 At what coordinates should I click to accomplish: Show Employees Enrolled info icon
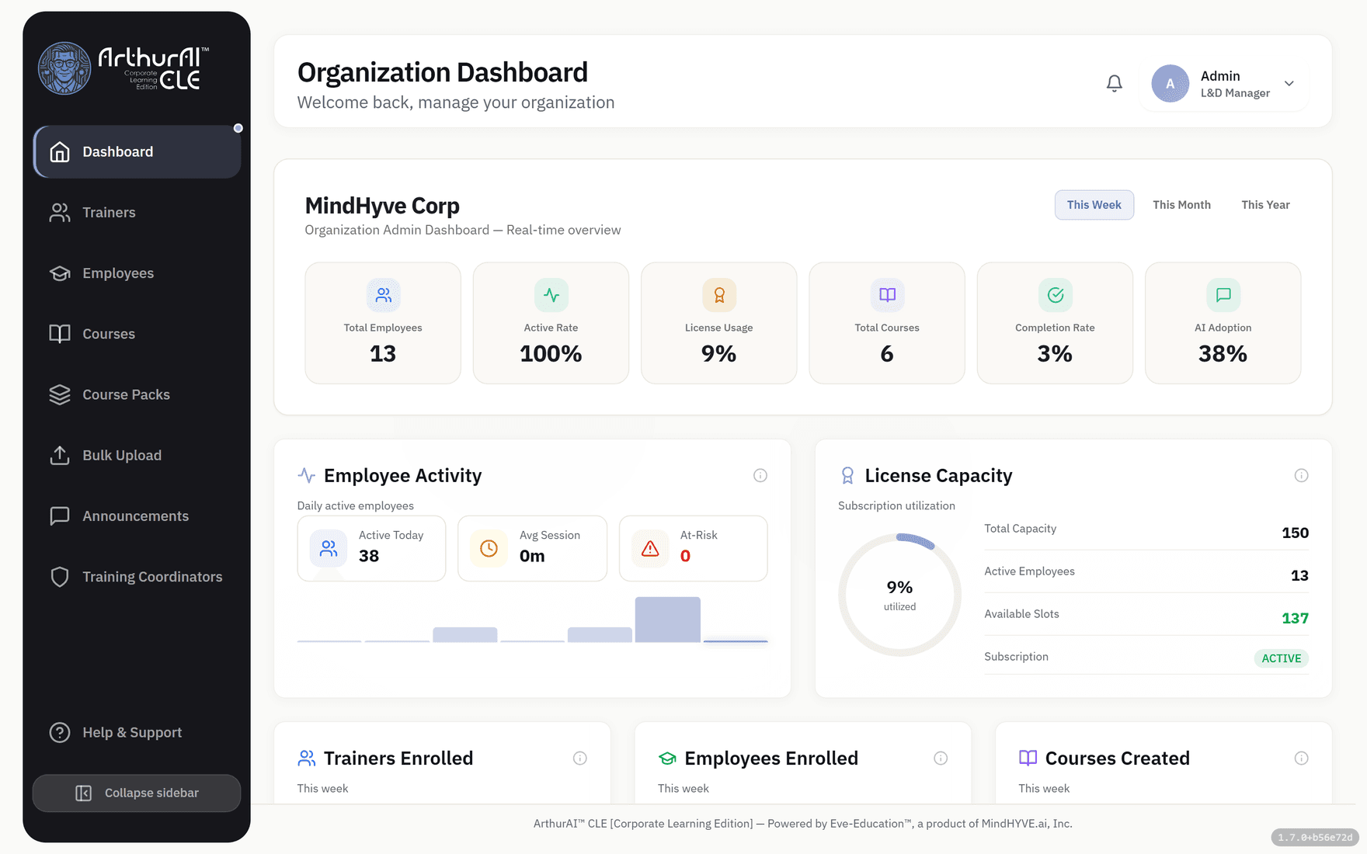point(941,759)
